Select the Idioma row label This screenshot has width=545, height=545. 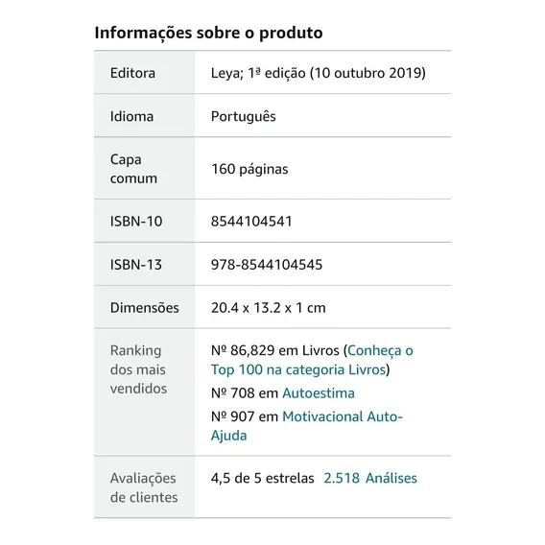coord(131,116)
